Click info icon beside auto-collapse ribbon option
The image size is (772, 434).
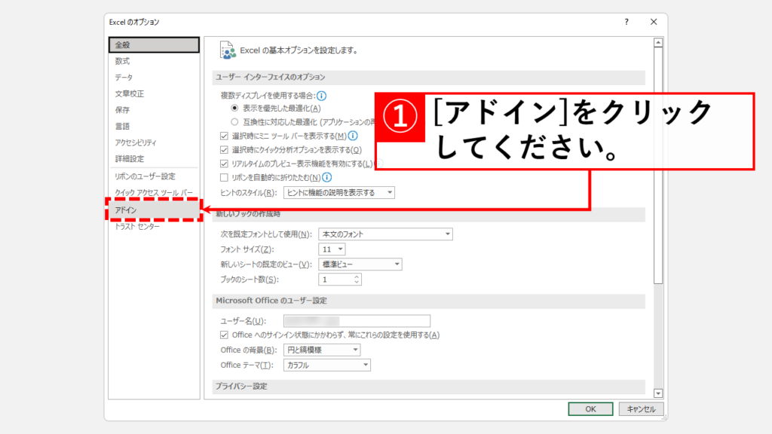point(327,177)
